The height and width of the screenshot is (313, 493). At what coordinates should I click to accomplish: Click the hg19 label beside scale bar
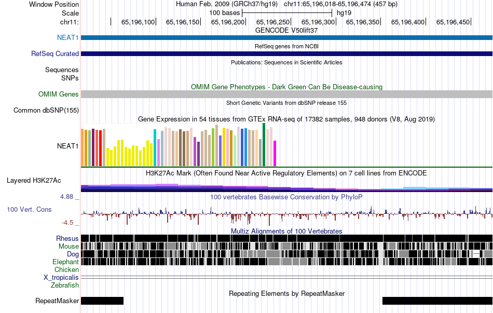(344, 13)
